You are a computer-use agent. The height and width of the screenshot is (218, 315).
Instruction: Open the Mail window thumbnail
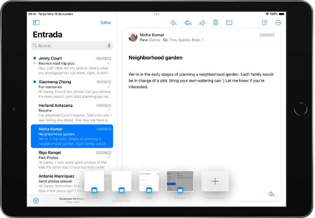pos(149,181)
